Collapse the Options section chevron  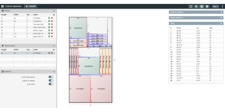[54, 71]
